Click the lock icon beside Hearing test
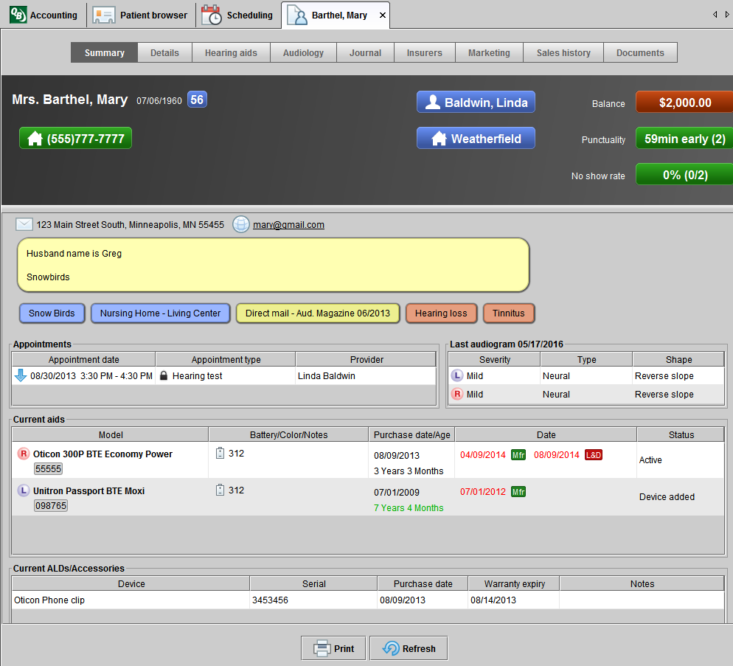This screenshot has width=733, height=666. coord(164,376)
